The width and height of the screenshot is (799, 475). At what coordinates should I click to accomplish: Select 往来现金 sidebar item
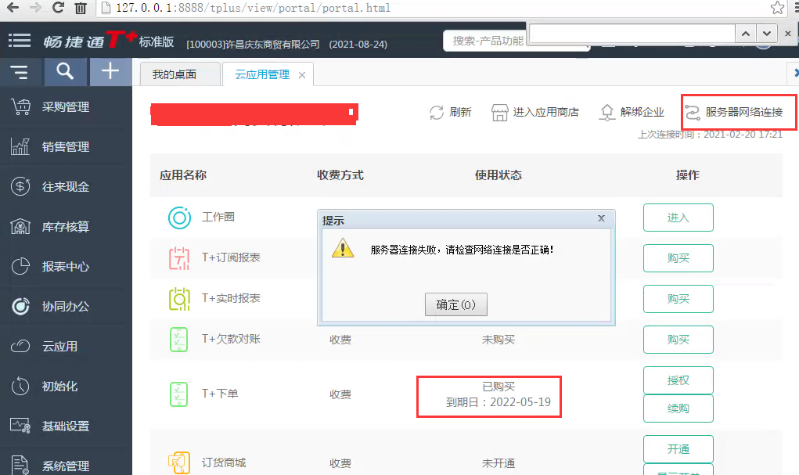66,186
